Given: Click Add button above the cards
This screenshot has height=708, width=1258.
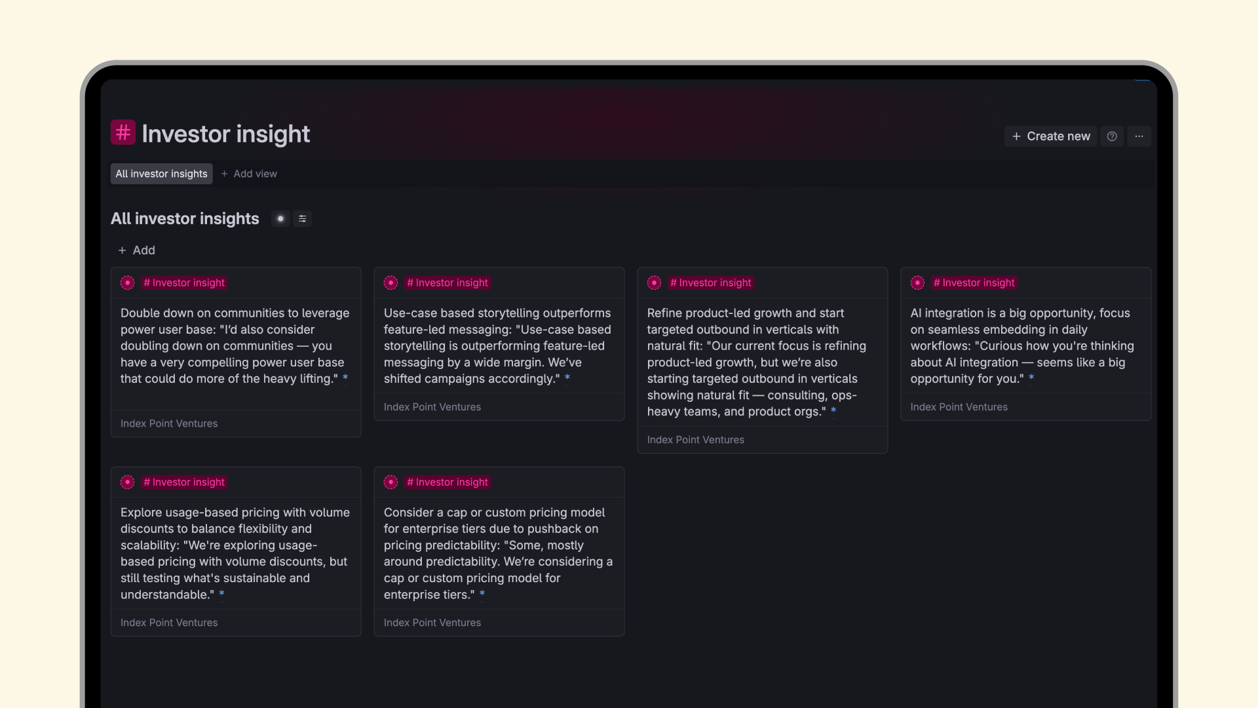Looking at the screenshot, I should [x=136, y=250].
